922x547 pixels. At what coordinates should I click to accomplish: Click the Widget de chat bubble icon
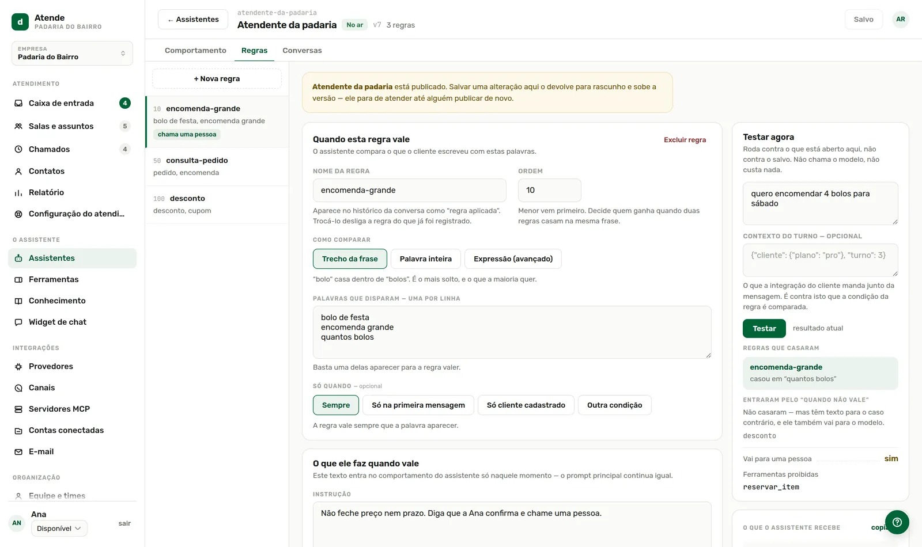pos(18,322)
